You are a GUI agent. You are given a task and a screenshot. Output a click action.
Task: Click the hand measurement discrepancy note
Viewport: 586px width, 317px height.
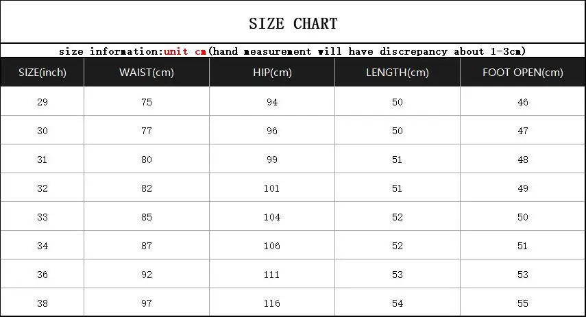tap(367, 51)
